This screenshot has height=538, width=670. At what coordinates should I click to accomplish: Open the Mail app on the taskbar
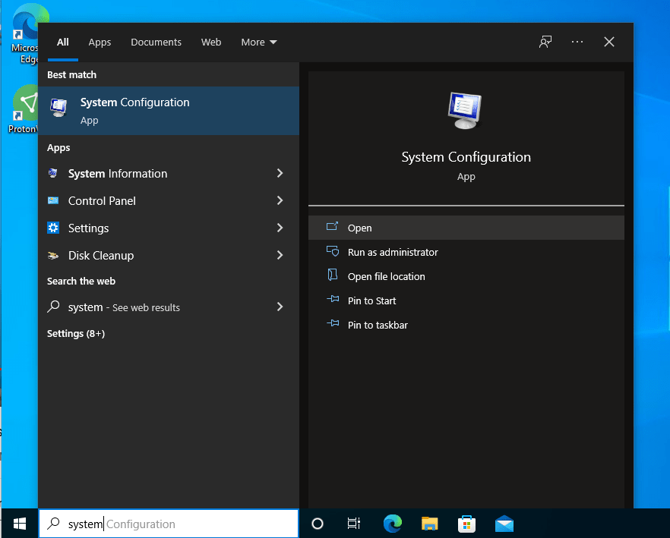click(x=504, y=524)
